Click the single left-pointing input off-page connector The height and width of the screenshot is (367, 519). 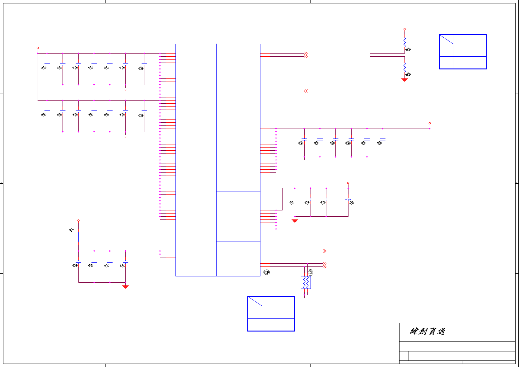tap(306, 91)
